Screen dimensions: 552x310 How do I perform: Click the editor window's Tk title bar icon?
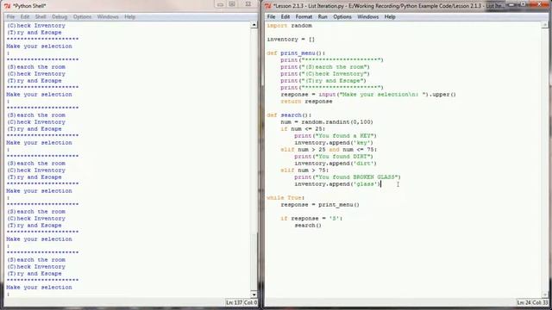[x=268, y=6]
